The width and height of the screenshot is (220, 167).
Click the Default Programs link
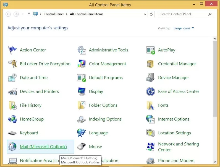tap(106, 78)
